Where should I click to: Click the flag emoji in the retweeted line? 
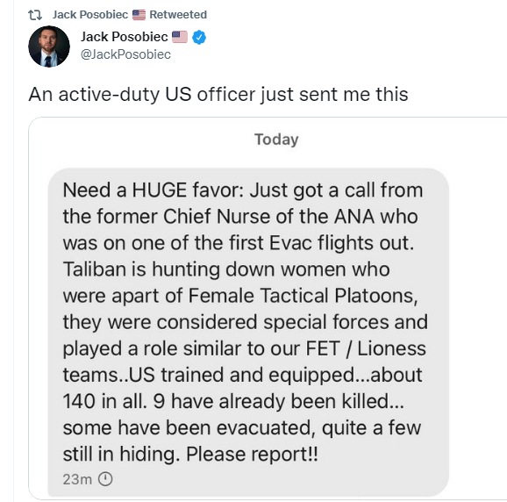pyautogui.click(x=139, y=15)
